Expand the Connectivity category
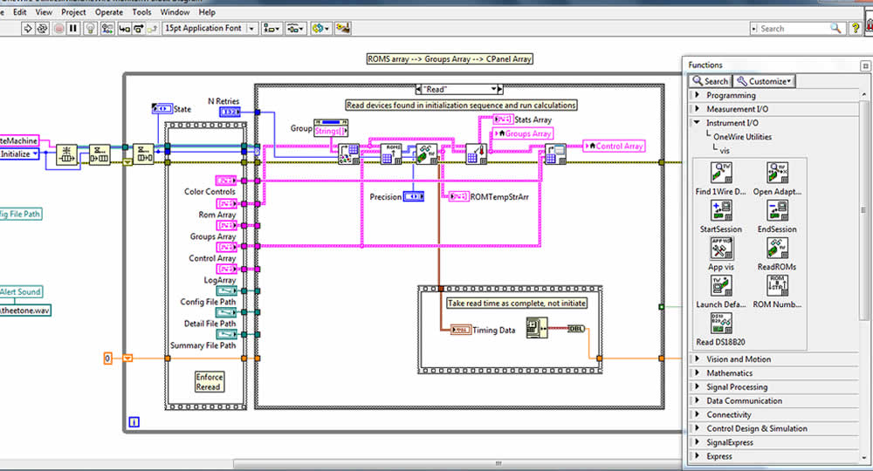Screen dimensions: 873x471 click(x=774, y=415)
